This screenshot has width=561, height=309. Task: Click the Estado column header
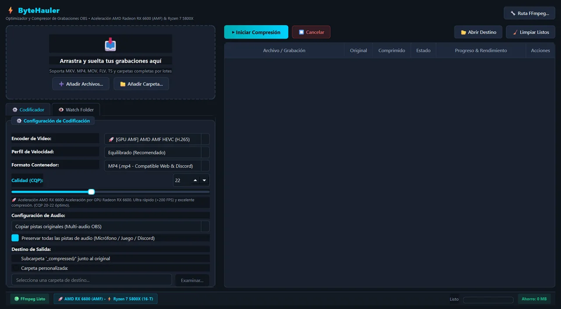(423, 50)
